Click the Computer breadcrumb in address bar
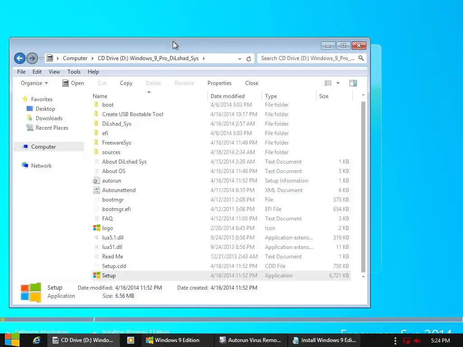Screen dimensions: 463x347 pos(75,58)
